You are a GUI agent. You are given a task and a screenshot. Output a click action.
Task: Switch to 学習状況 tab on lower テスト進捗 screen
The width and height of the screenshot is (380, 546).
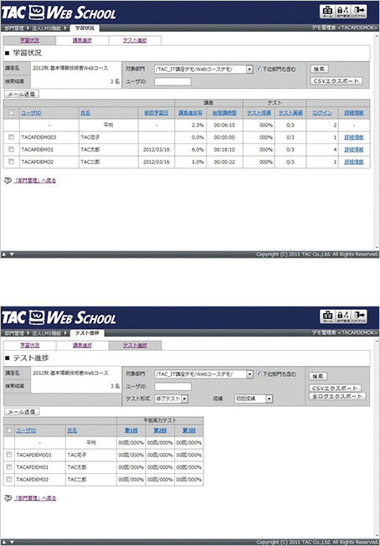point(29,345)
